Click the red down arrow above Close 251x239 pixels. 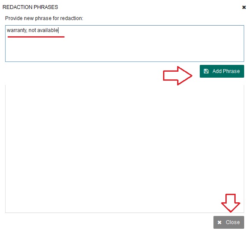click(x=231, y=203)
